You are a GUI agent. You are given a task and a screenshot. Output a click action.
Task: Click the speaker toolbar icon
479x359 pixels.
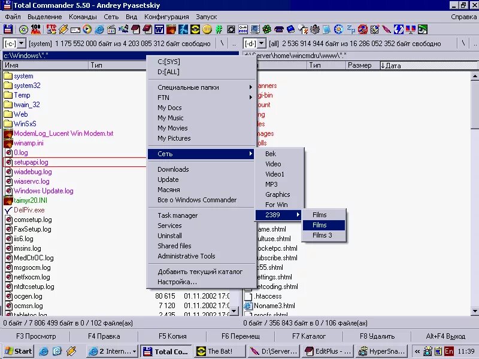[x=231, y=29]
